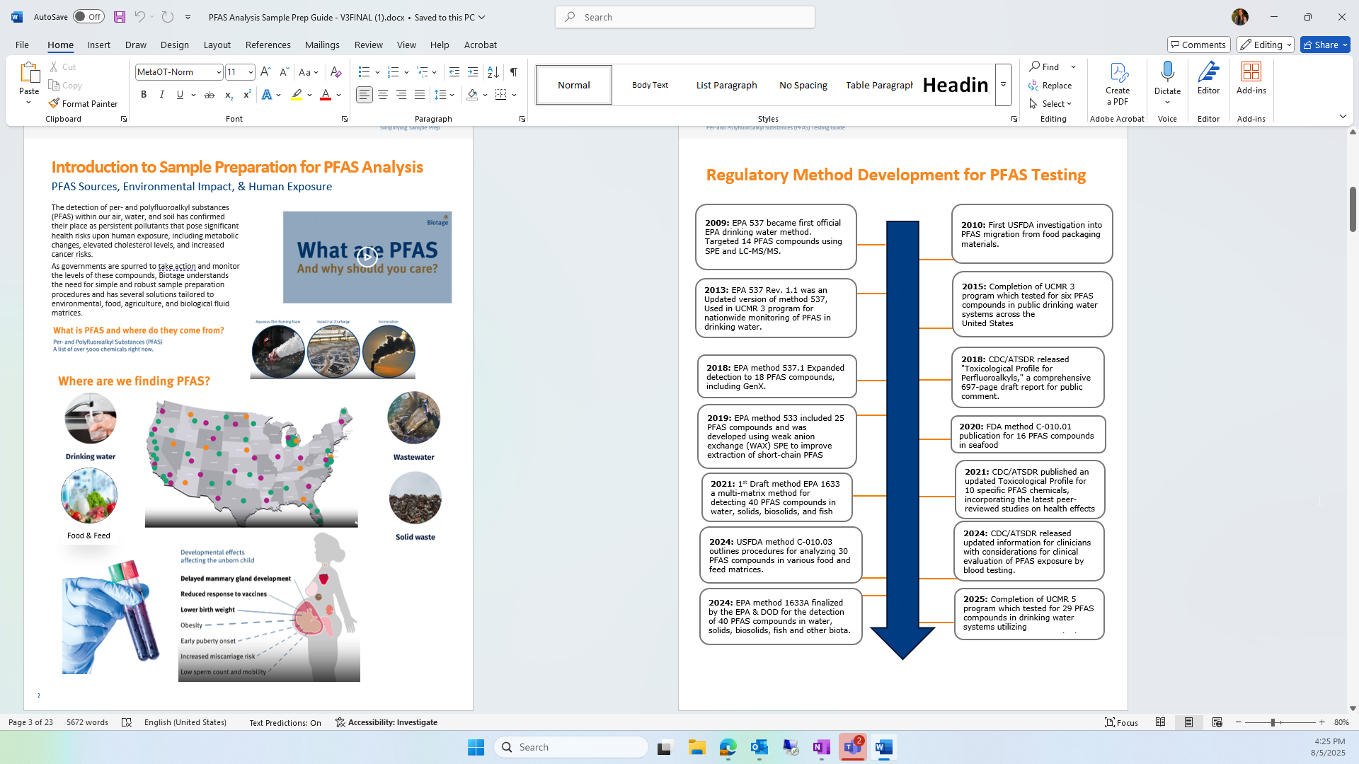Open the References ribbon tab
The image size is (1359, 764).
click(268, 45)
